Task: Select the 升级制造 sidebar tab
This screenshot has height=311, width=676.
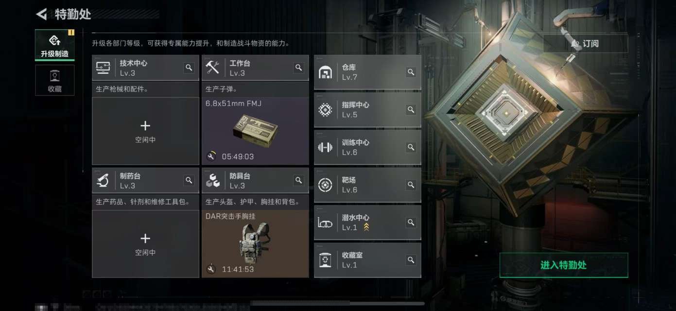Action: [x=54, y=45]
